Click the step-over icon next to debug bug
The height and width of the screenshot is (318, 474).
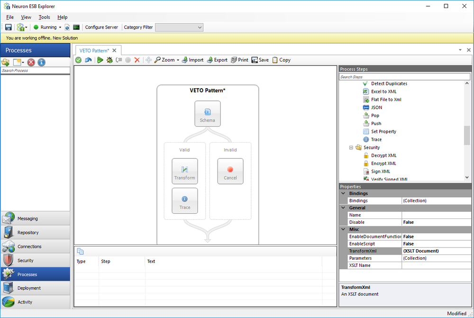(x=119, y=60)
